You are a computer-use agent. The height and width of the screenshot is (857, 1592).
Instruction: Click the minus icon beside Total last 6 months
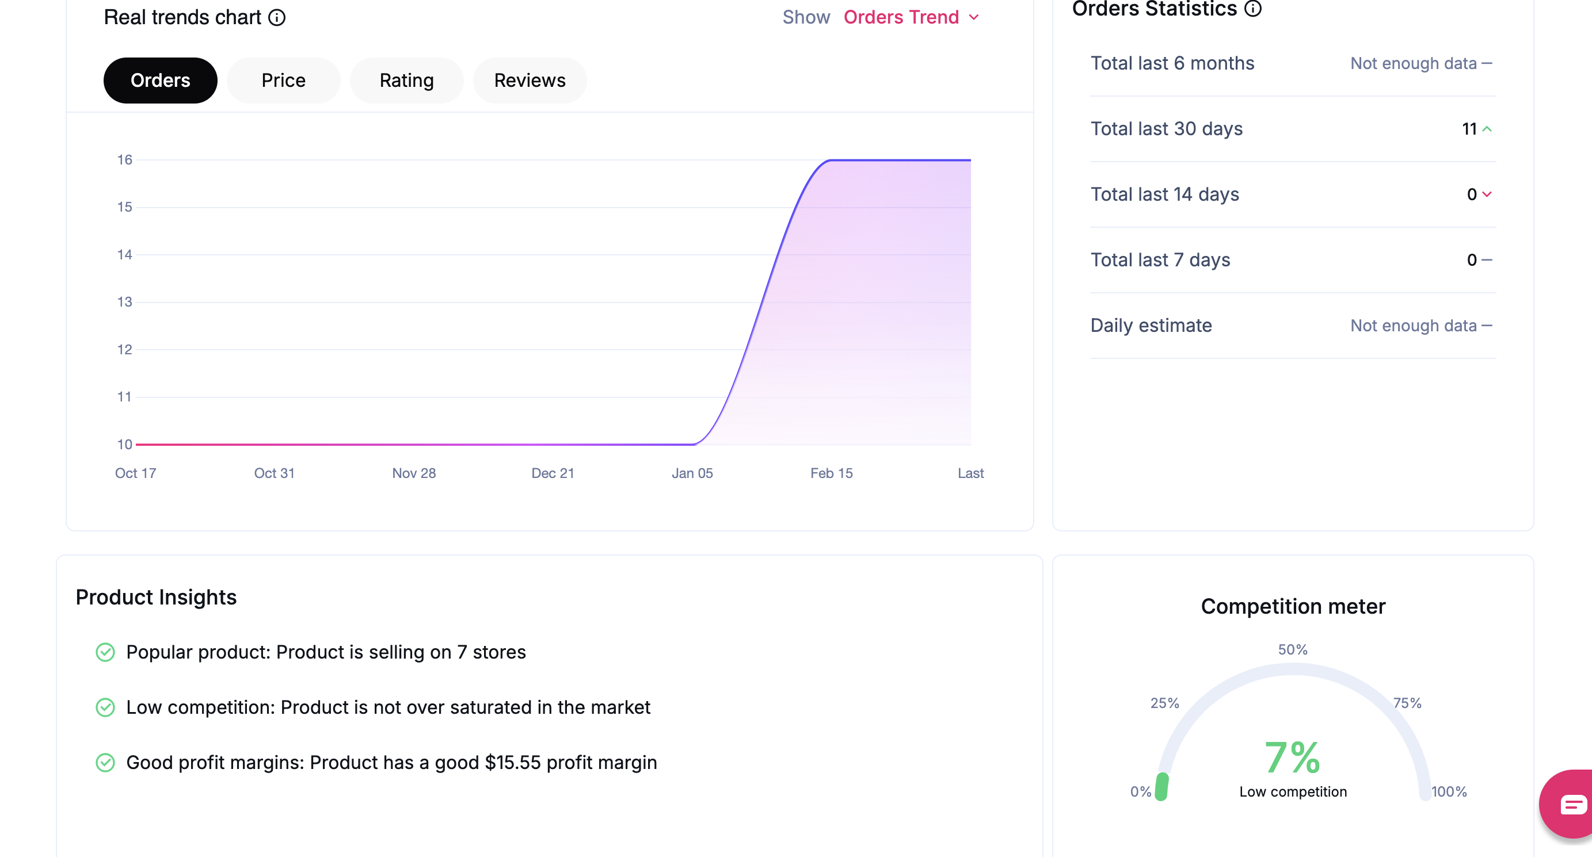(x=1487, y=63)
